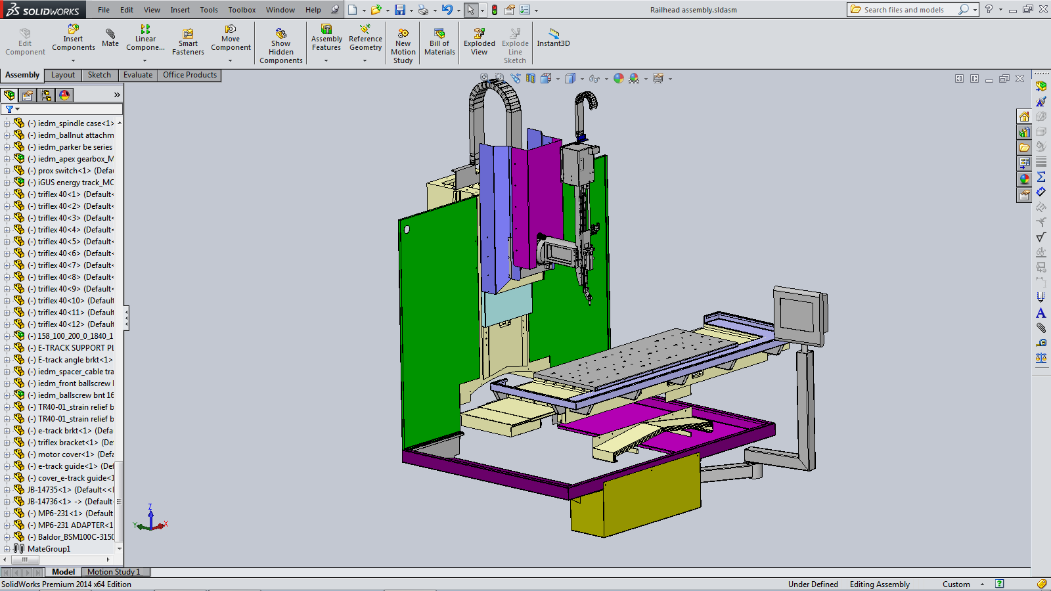Screen dimensions: 1051x591
Task: Click the Edit Appearance color ball icon
Action: coord(618,78)
